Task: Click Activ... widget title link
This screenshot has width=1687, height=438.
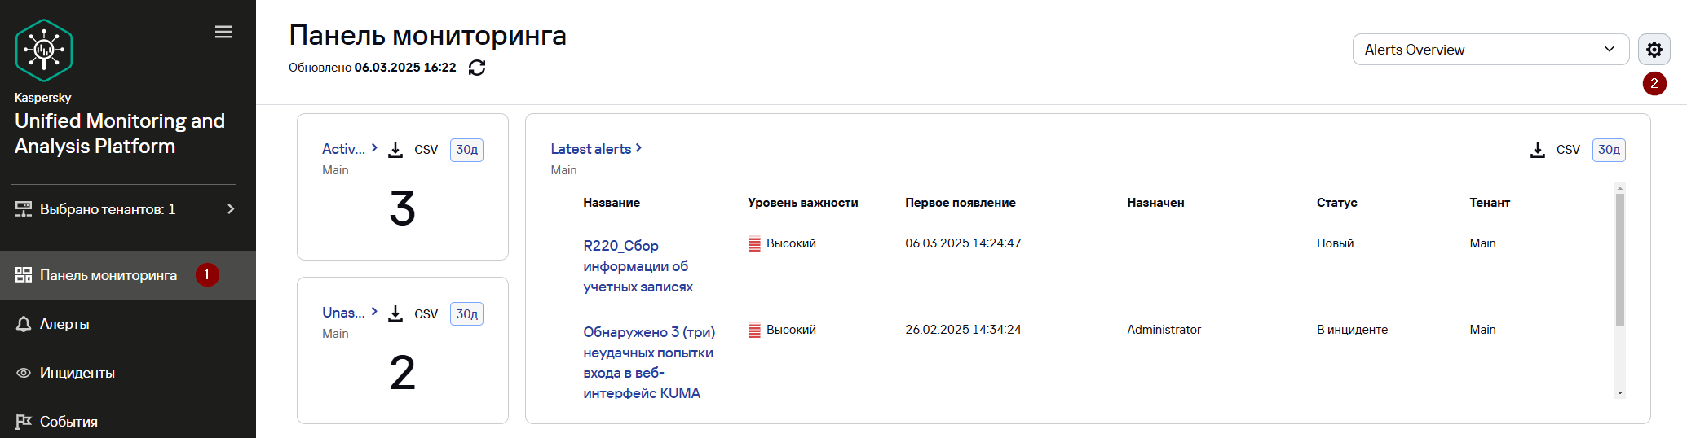Action: tap(343, 149)
